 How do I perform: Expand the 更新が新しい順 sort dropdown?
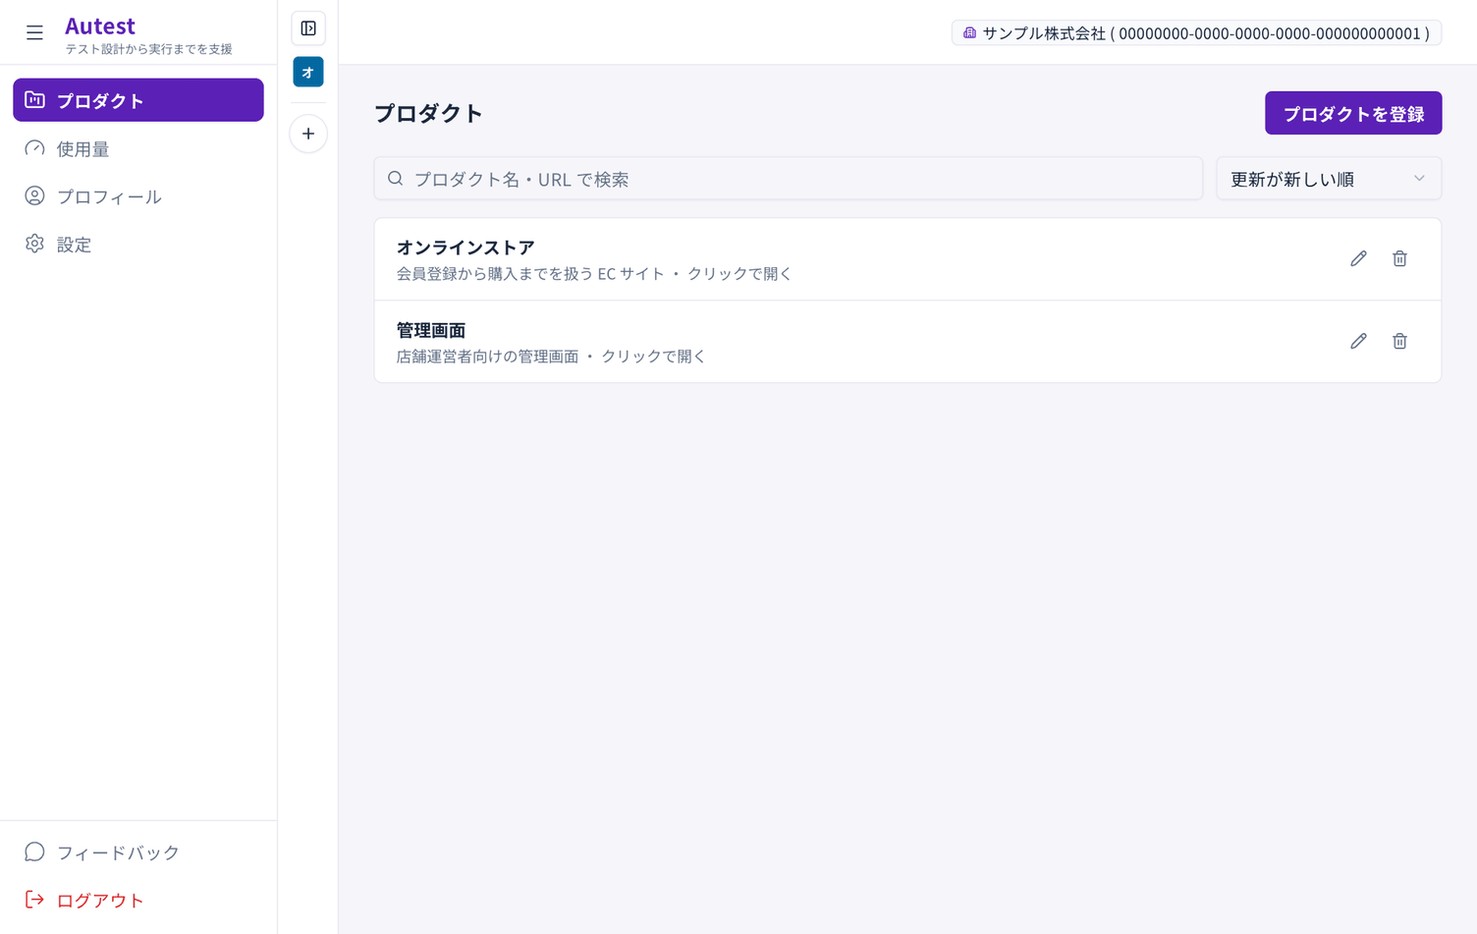(x=1329, y=179)
